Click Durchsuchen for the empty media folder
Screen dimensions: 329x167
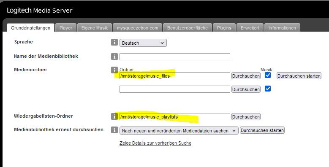point(246,89)
